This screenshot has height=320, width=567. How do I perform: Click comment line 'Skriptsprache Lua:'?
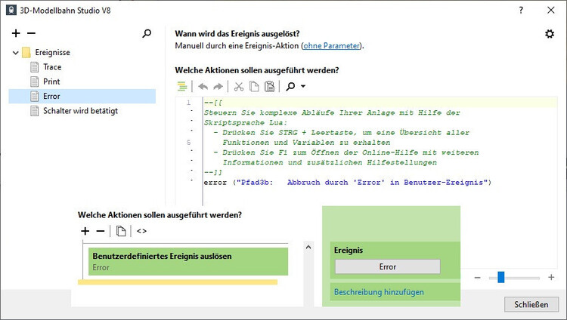pos(246,122)
